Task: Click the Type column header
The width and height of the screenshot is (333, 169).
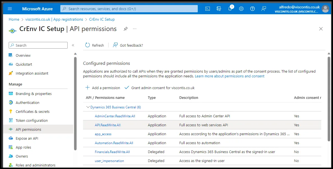Action: (x=152, y=98)
